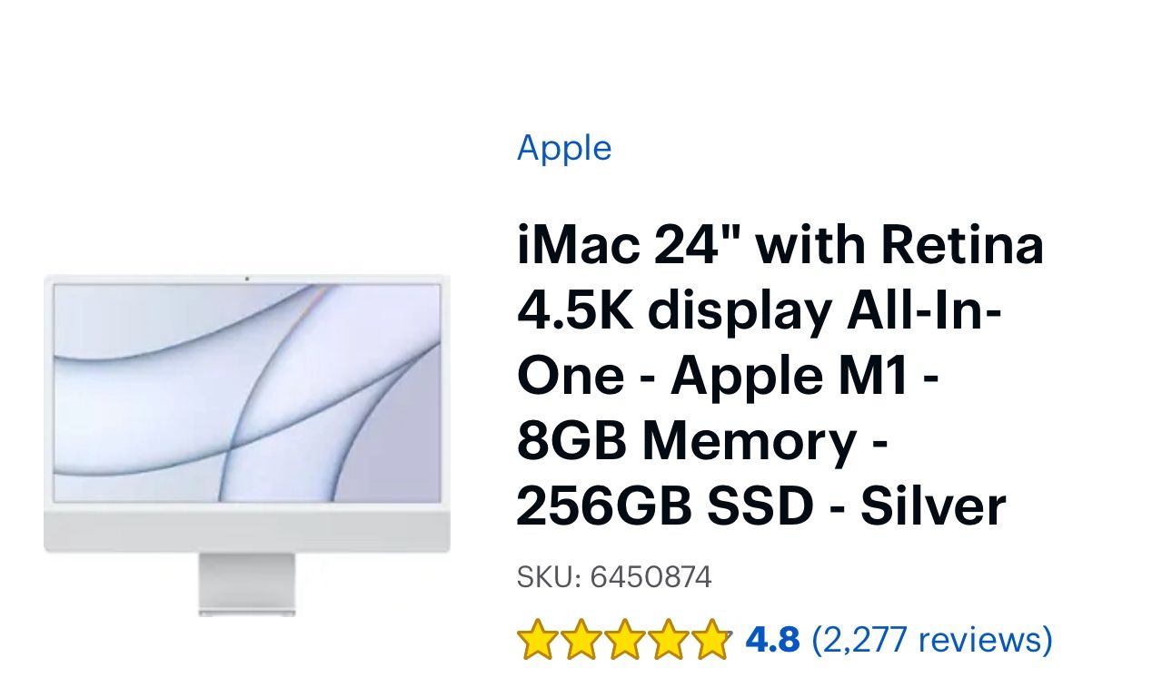The image size is (1172, 697).
Task: Open the 2,277 reviews link
Action: [932, 640]
